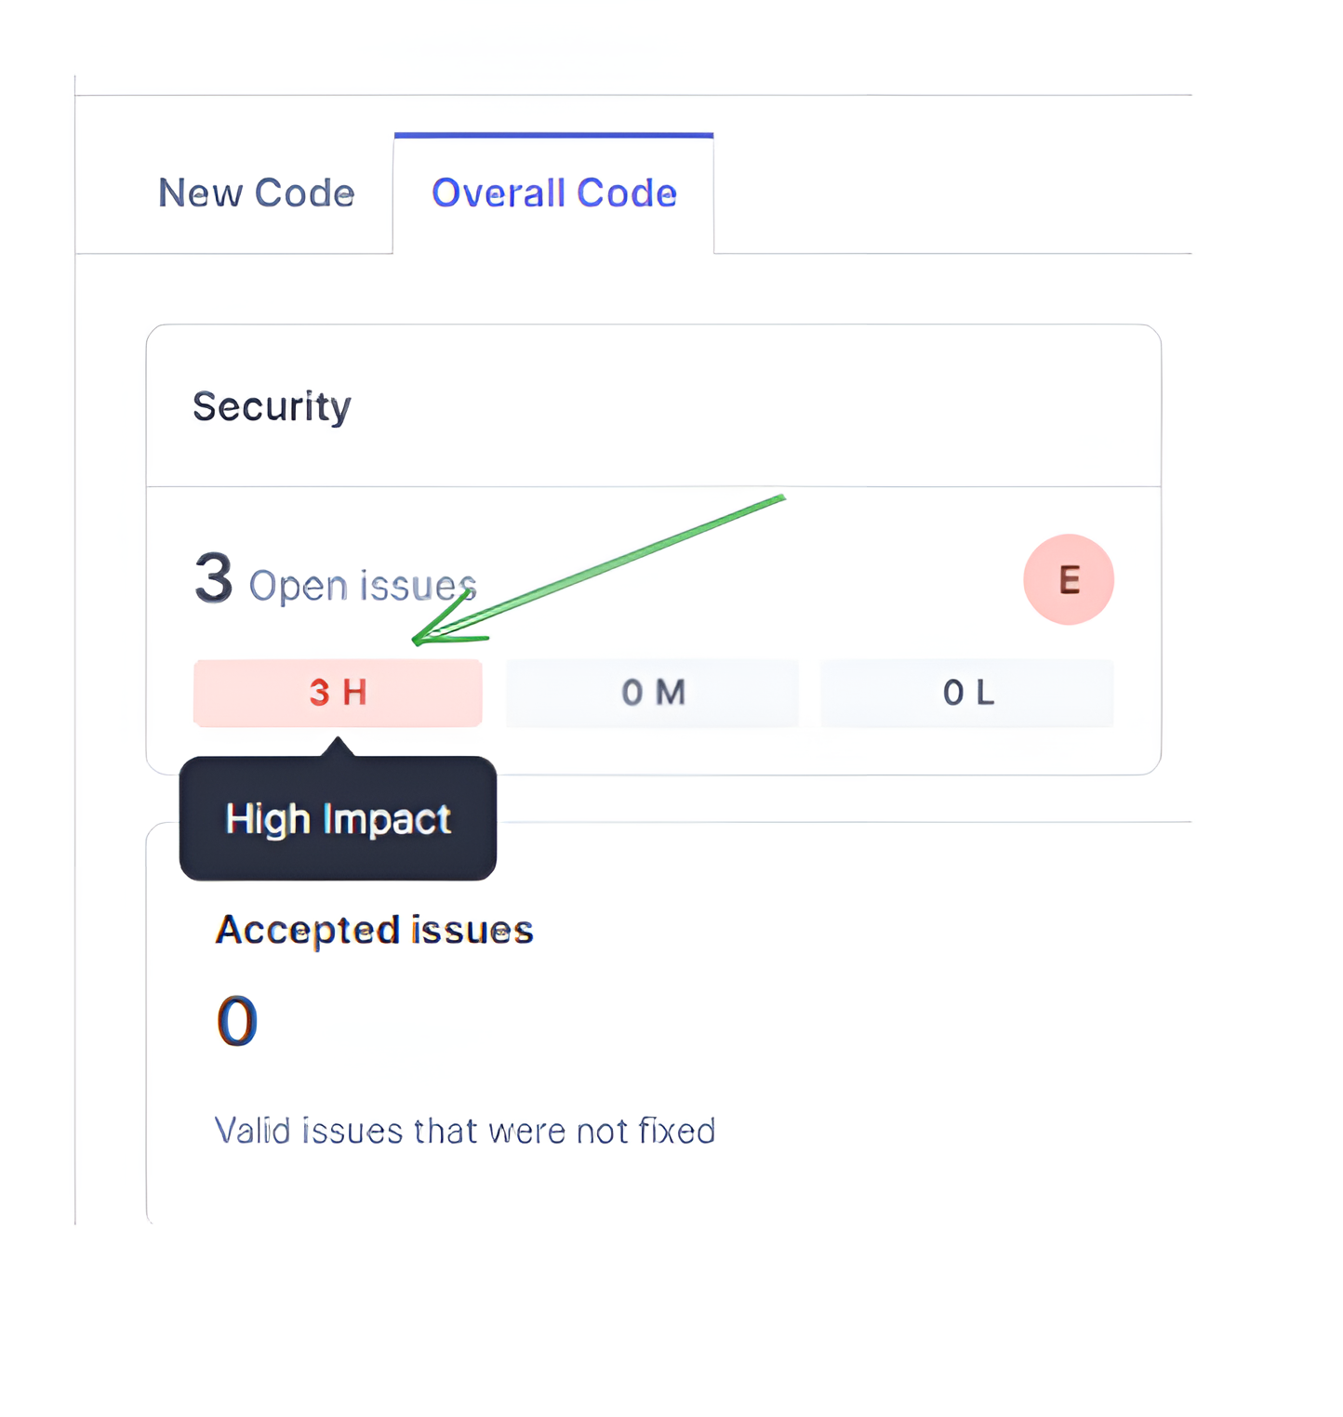Click the E security rating badge
Viewport: 1343px width, 1417px height.
[x=1068, y=579]
